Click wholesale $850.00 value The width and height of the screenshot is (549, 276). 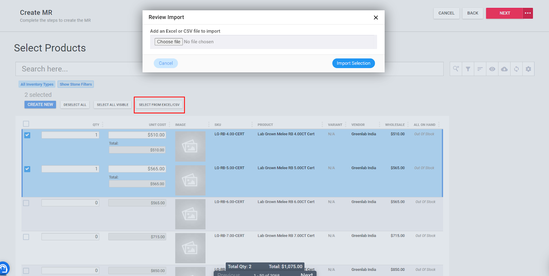398,270
